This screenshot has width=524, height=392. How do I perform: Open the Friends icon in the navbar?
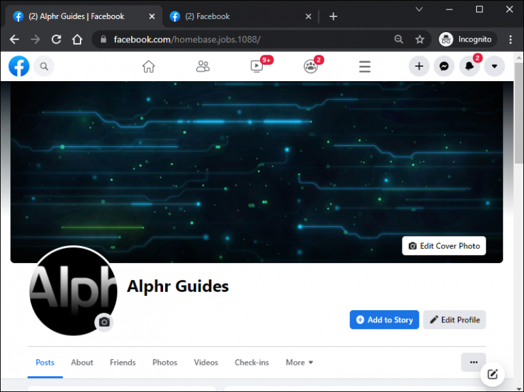pos(203,66)
